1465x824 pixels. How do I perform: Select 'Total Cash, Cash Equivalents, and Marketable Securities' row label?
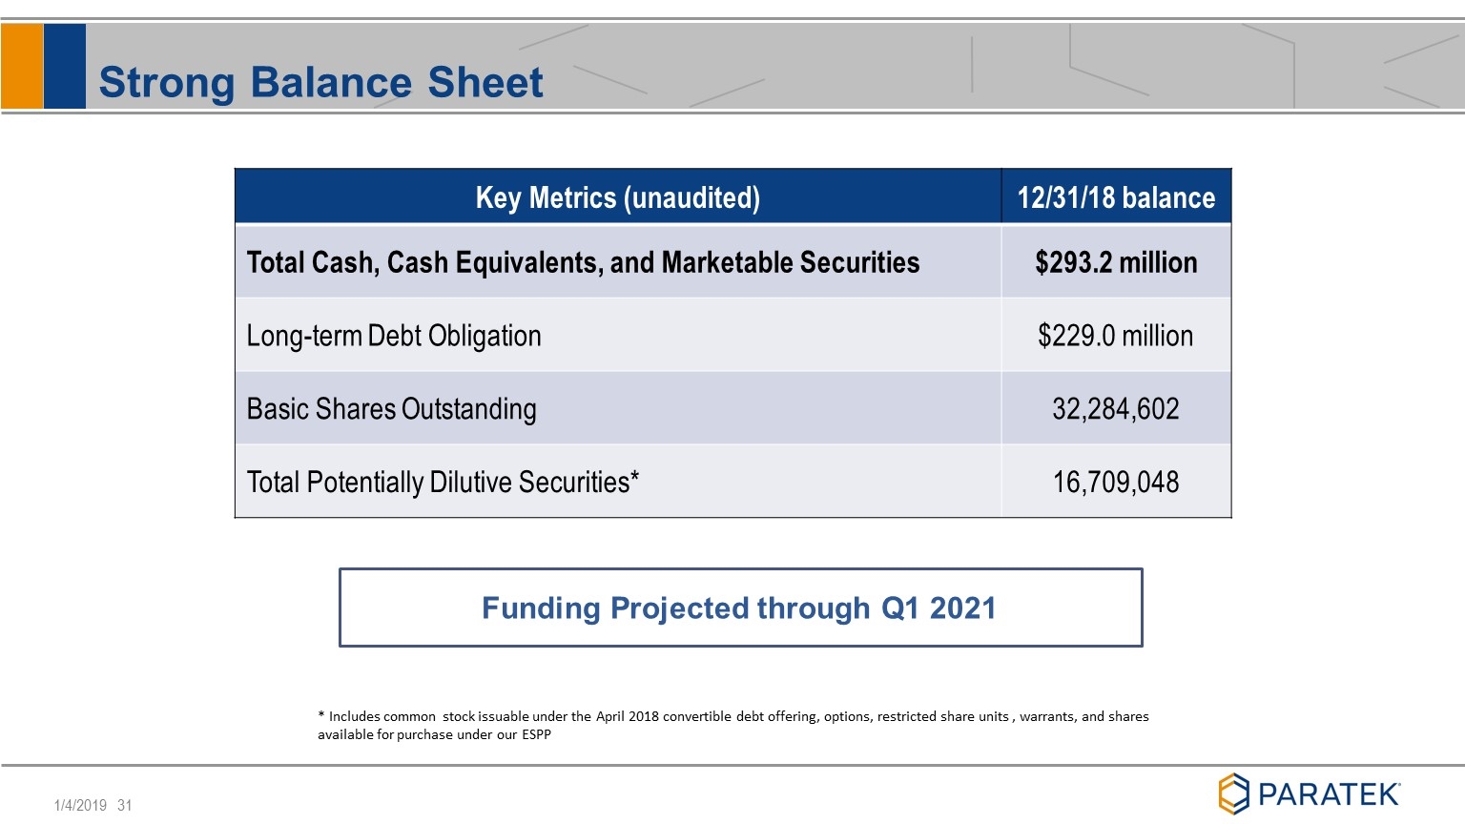coord(583,262)
